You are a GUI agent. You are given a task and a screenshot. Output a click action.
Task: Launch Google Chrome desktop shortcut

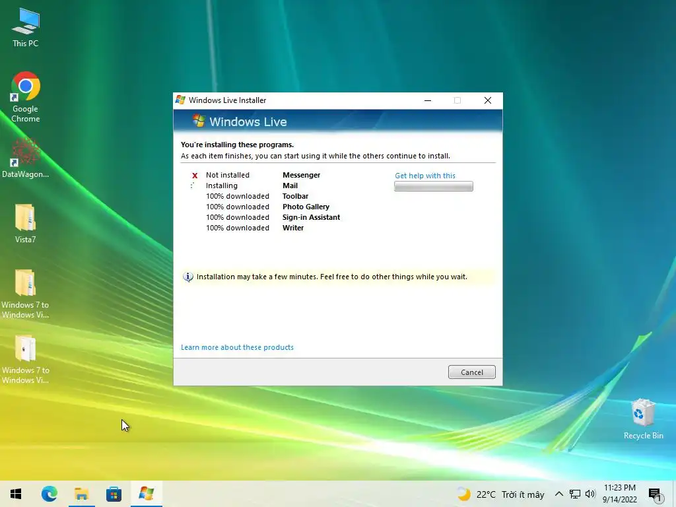[26, 97]
